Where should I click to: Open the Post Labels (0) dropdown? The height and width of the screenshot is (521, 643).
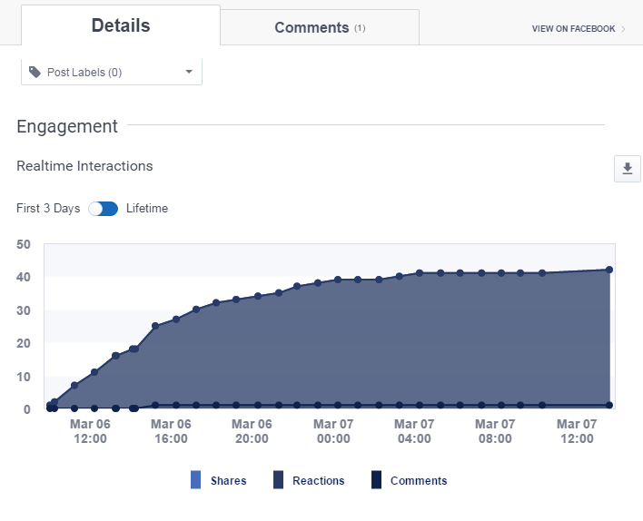[111, 73]
